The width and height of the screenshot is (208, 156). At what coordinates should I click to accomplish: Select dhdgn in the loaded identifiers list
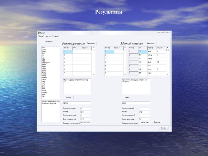click(44, 66)
